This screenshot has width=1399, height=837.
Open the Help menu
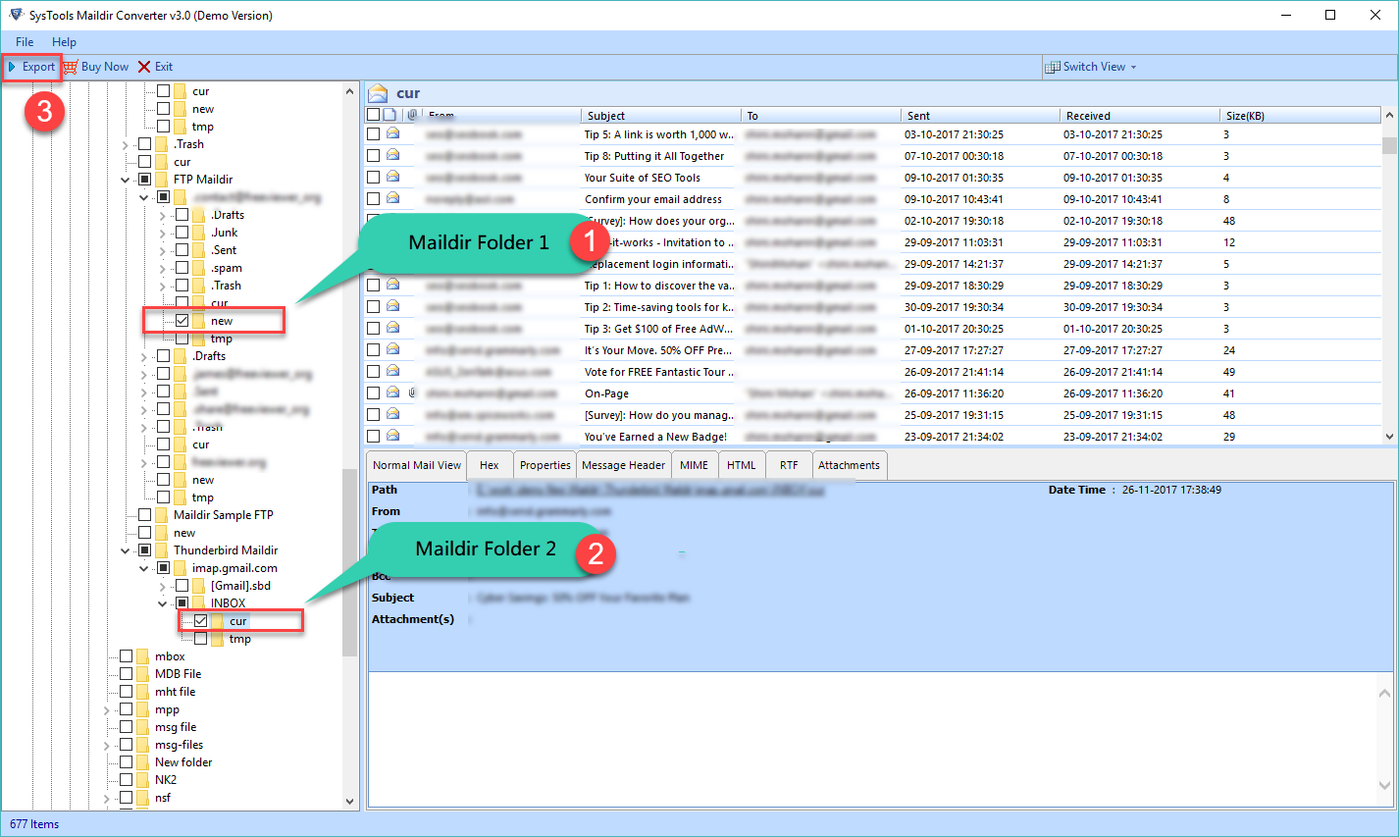64,42
